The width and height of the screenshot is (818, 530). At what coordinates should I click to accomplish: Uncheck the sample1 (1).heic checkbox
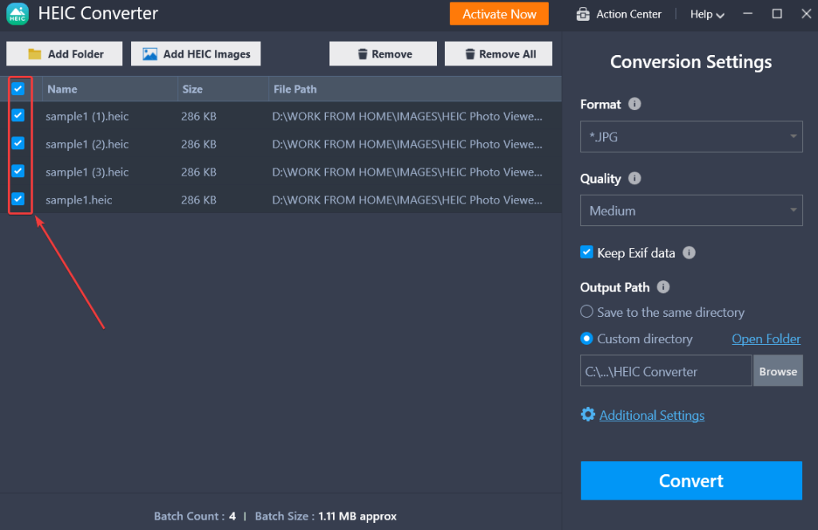click(18, 115)
